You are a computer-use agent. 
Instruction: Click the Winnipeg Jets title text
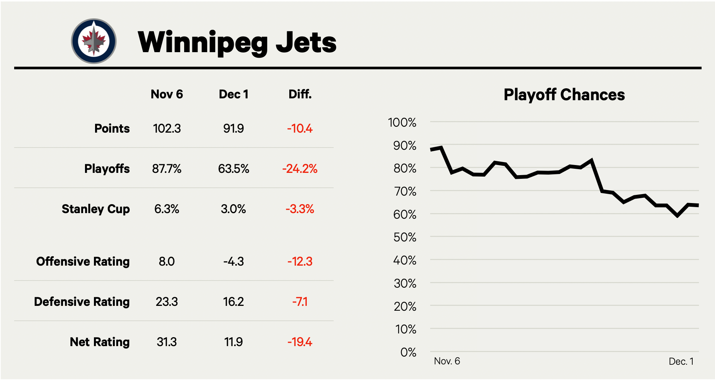click(237, 42)
